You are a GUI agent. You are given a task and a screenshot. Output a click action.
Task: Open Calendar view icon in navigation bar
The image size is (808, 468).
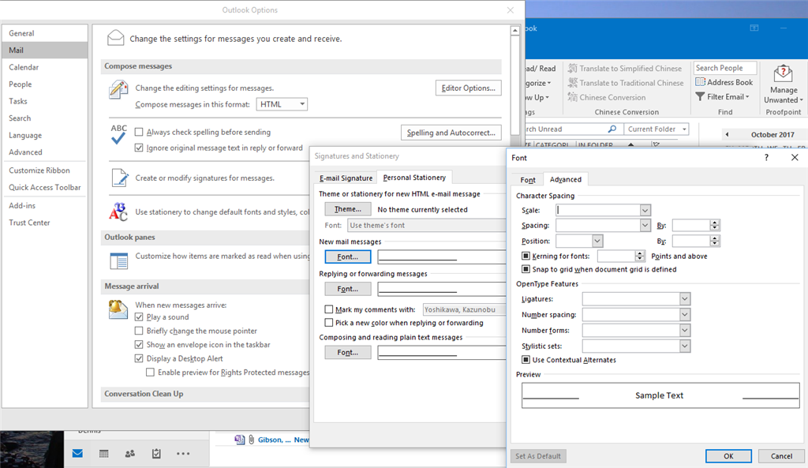[x=103, y=454]
